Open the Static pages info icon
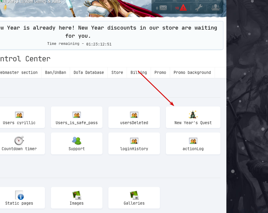 tap(19, 195)
